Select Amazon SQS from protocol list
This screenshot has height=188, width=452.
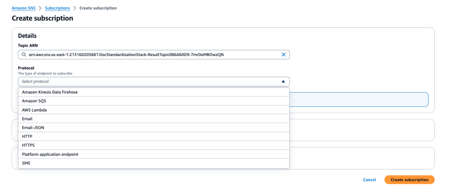tap(34, 101)
